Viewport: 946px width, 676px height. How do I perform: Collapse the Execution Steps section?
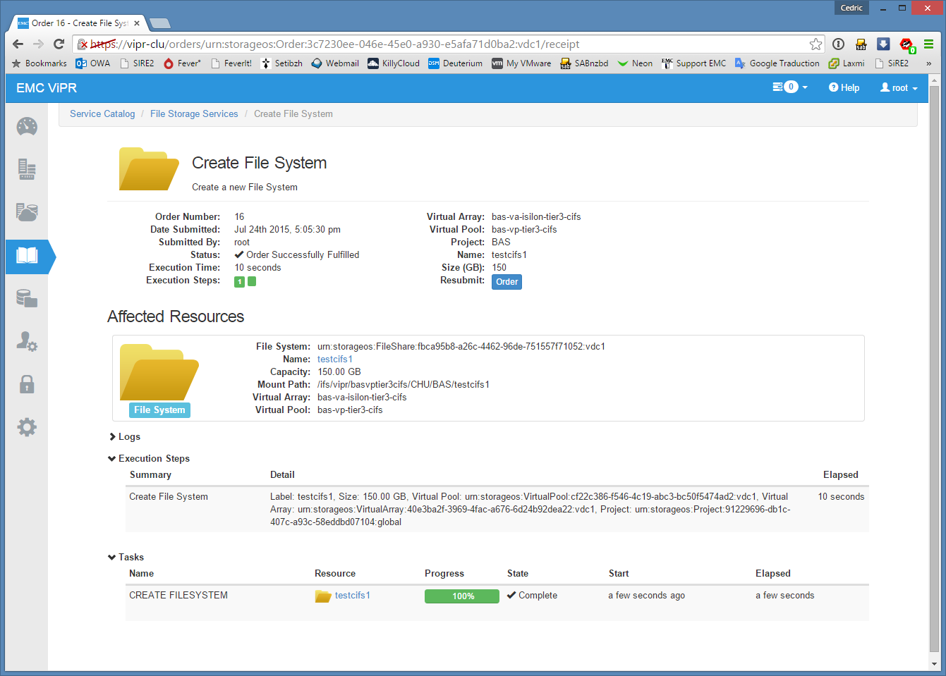149,459
